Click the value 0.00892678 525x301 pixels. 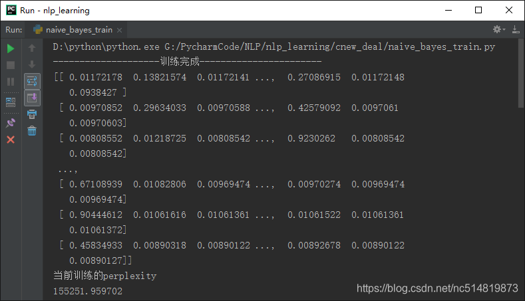pos(314,245)
